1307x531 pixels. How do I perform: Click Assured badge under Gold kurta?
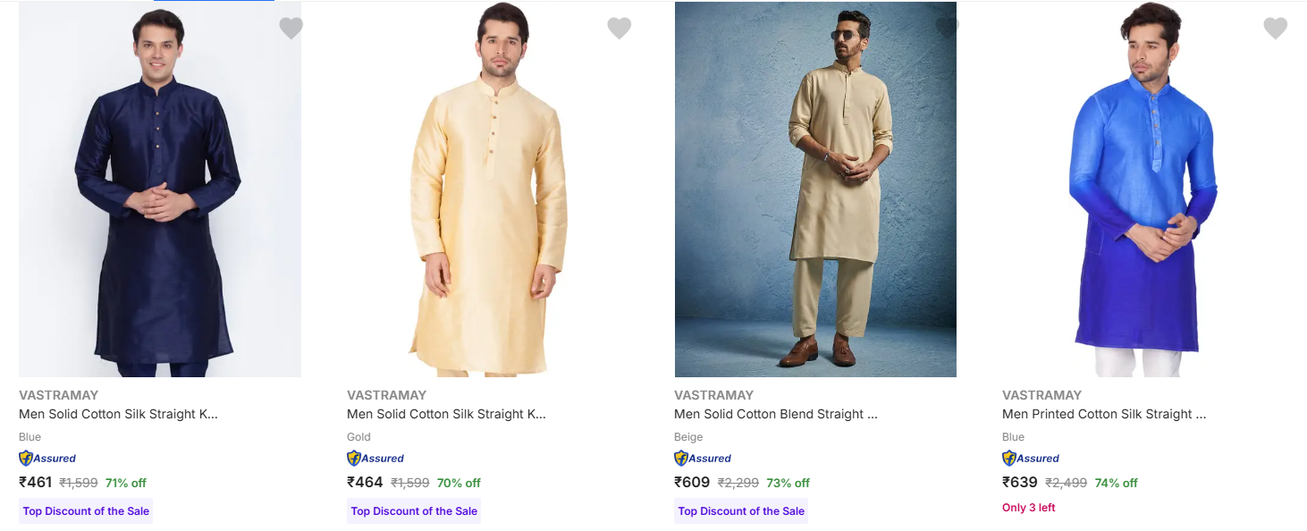376,459
